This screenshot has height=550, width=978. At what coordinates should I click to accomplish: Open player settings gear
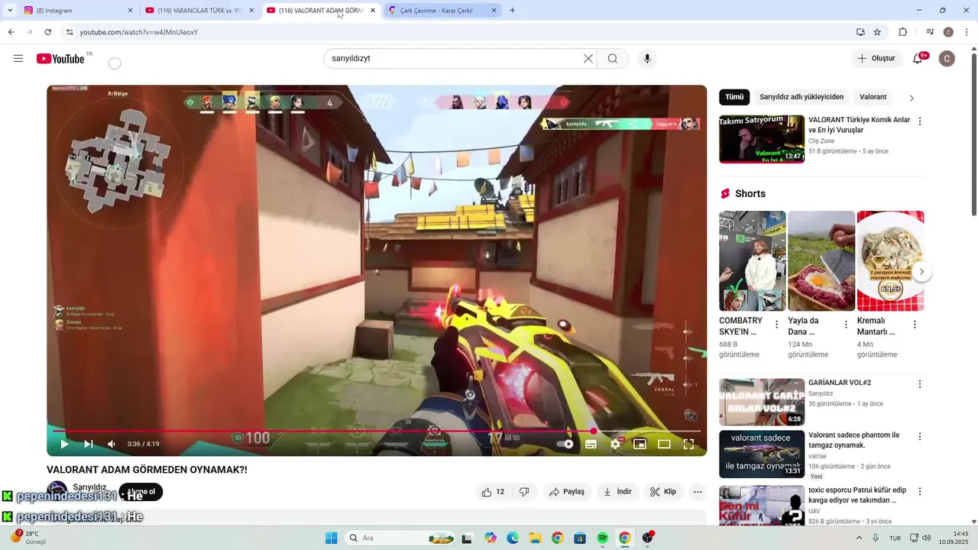(x=615, y=444)
